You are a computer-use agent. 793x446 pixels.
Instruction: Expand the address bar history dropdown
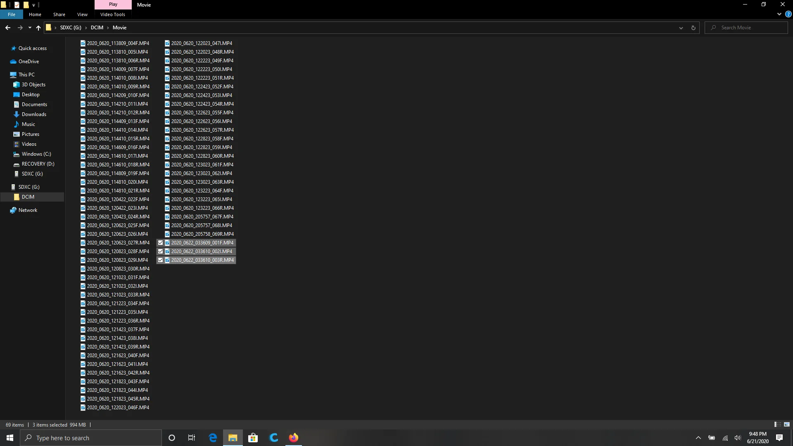pyautogui.click(x=681, y=28)
